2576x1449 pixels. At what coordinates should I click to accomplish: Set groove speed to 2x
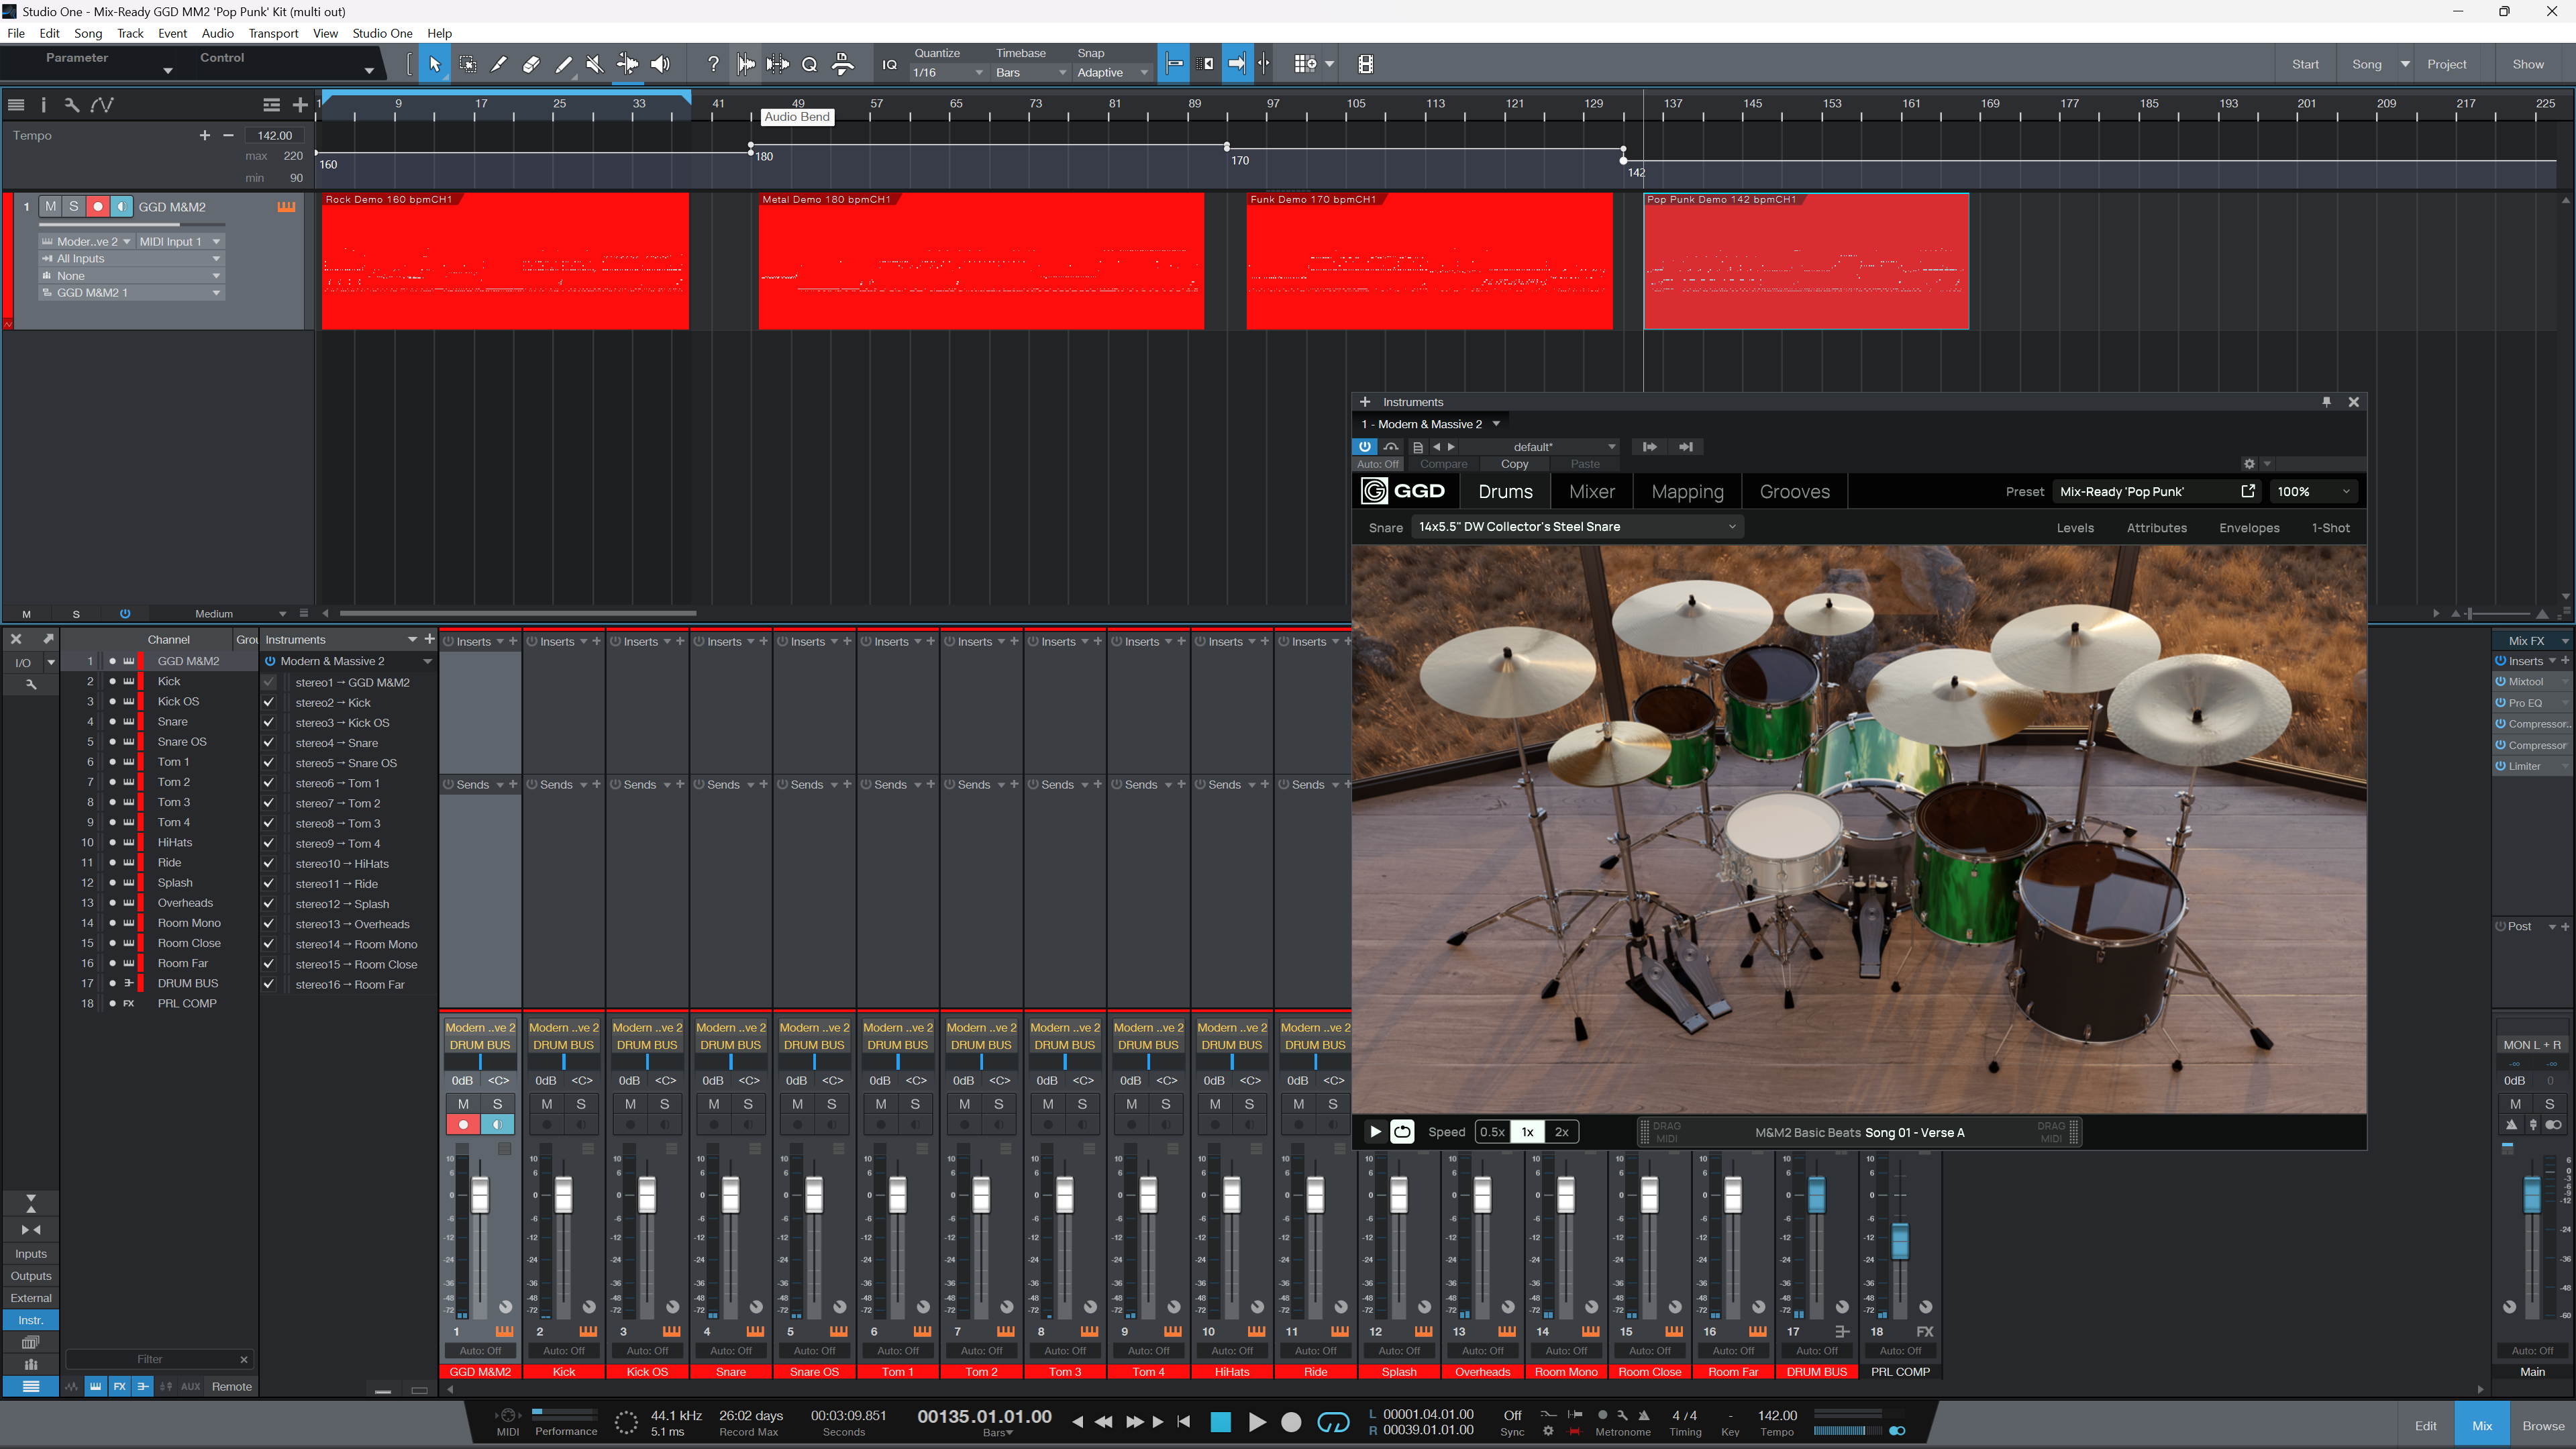pos(1561,1132)
